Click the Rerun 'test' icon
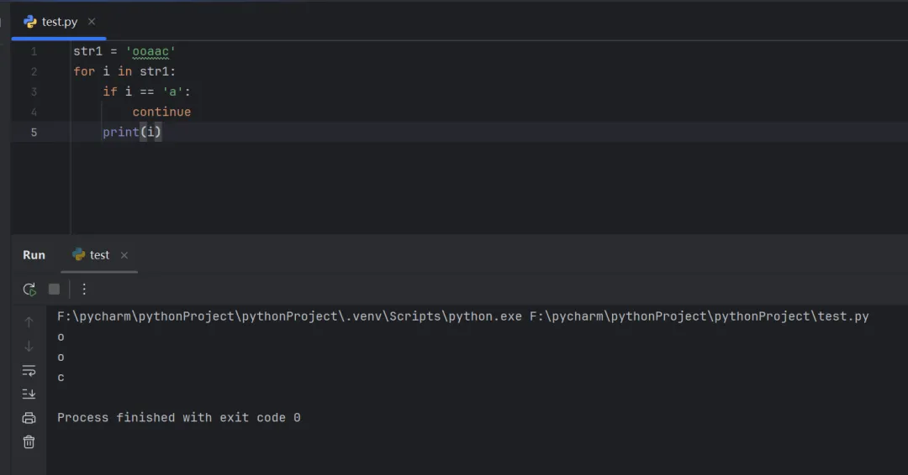This screenshot has width=908, height=475. (x=29, y=290)
